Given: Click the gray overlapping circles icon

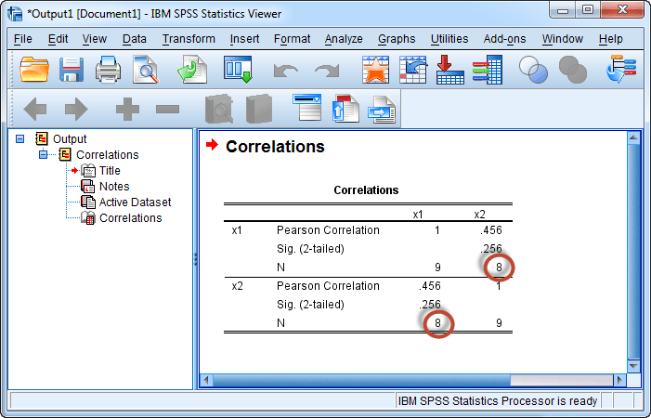Looking at the screenshot, I should [x=573, y=70].
